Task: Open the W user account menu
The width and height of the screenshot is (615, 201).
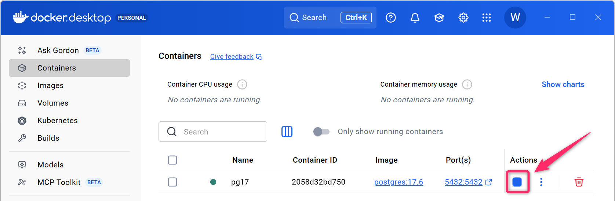Action: 515,18
